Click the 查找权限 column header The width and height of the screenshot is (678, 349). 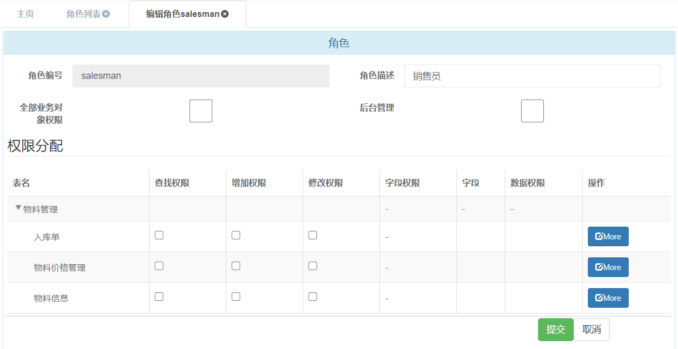point(172,183)
